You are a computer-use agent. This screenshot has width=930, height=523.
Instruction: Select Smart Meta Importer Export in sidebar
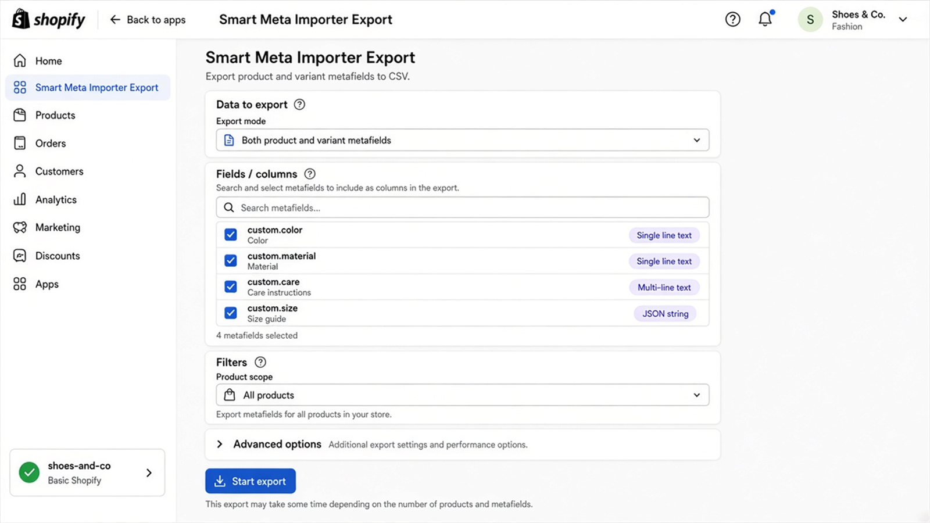point(88,88)
